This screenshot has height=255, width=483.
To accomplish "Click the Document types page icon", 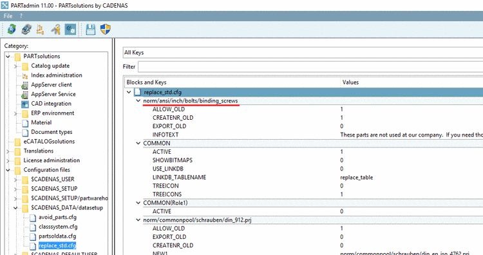I will [x=25, y=133].
